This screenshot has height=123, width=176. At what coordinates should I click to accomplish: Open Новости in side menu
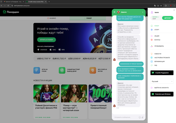[x=158, y=54]
